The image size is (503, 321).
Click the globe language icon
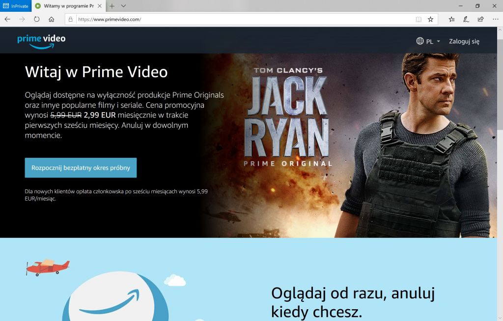point(420,41)
